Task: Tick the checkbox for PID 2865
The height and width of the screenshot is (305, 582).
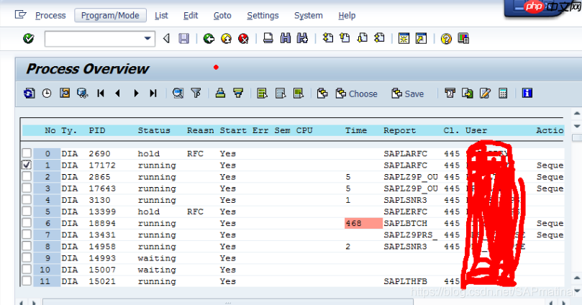Action: (27, 176)
